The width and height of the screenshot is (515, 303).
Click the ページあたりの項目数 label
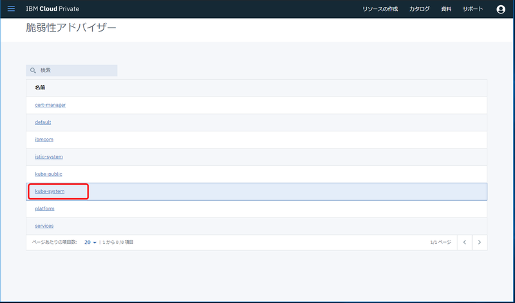click(54, 243)
